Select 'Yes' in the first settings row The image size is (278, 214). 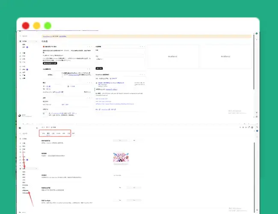[x=120, y=140]
